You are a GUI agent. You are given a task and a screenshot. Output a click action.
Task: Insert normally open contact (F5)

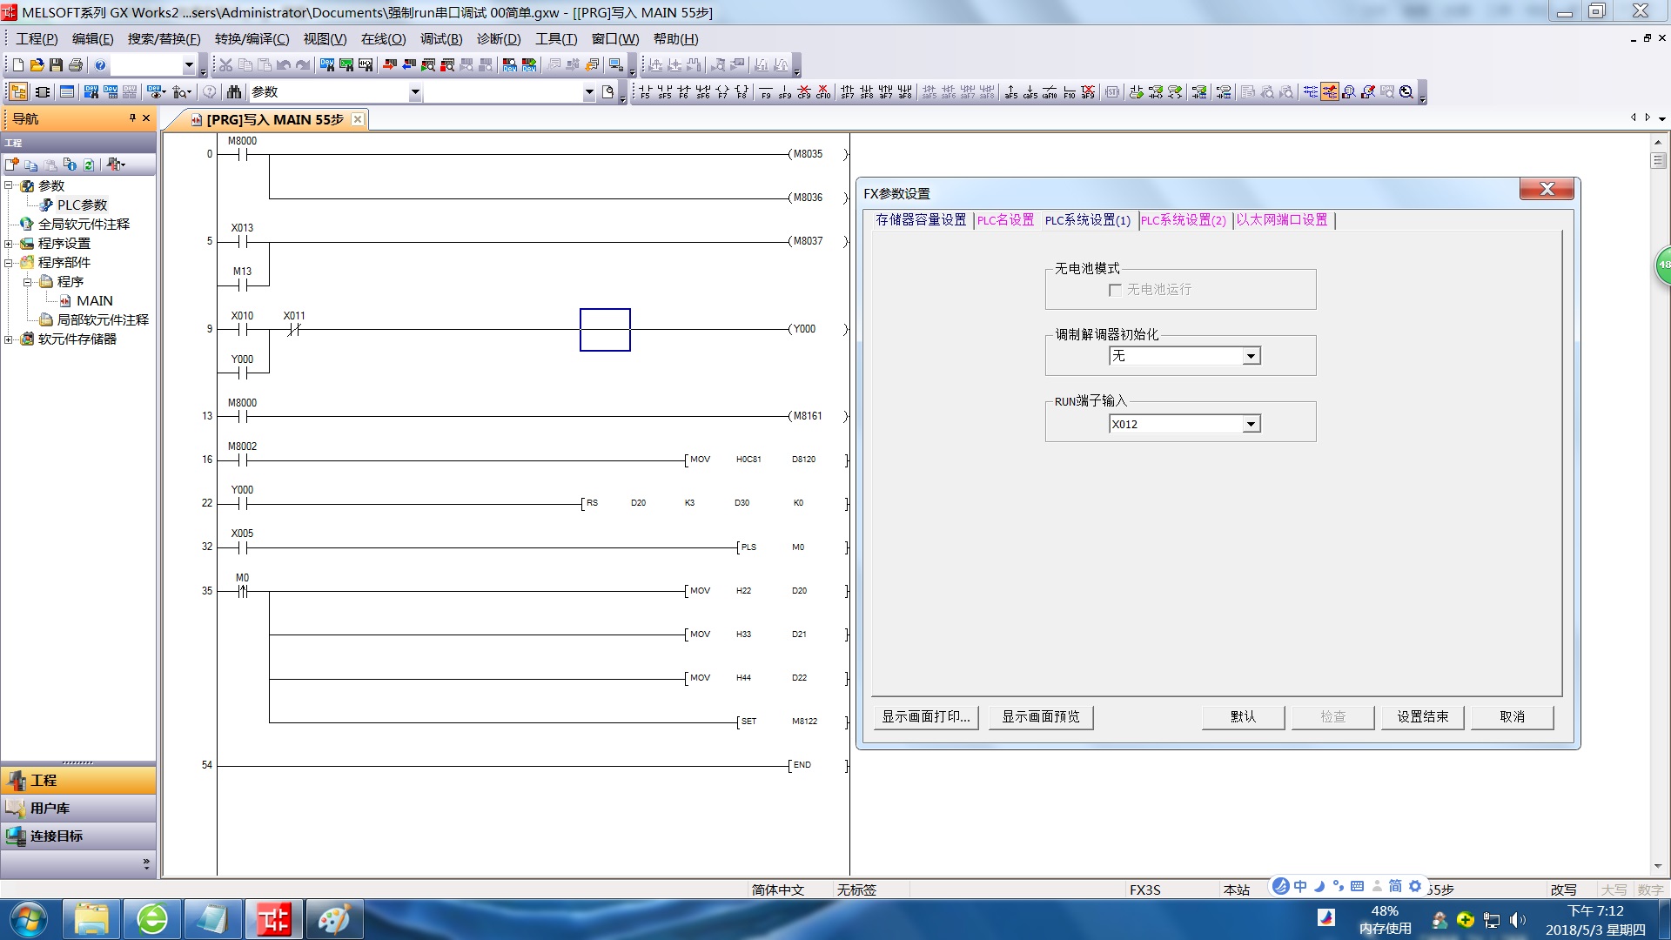coord(645,91)
